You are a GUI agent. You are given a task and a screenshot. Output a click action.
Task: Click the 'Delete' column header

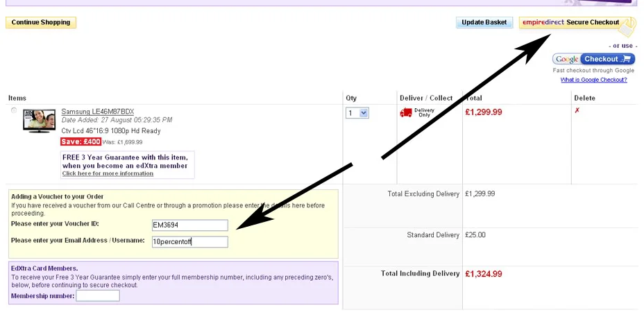click(x=584, y=98)
